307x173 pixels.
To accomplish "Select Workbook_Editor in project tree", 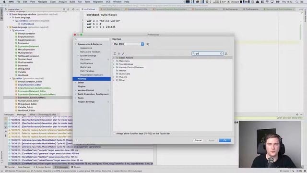I will tap(26, 111).
